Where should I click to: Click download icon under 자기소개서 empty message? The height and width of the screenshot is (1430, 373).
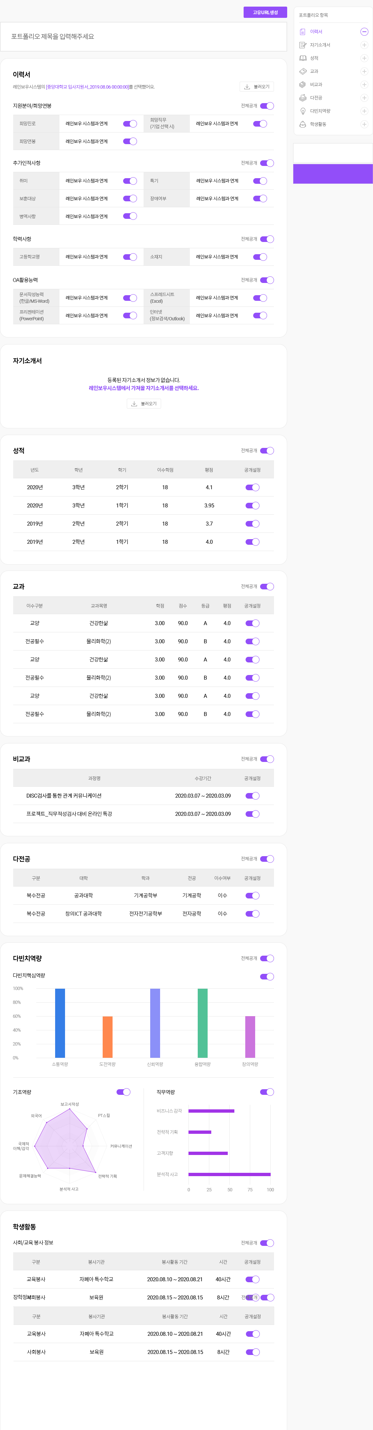[x=134, y=404]
